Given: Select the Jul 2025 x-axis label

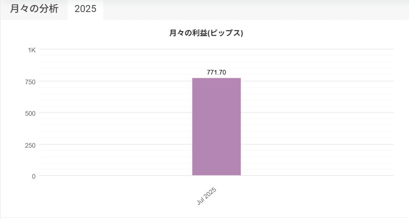Looking at the screenshot, I should click(x=206, y=196).
